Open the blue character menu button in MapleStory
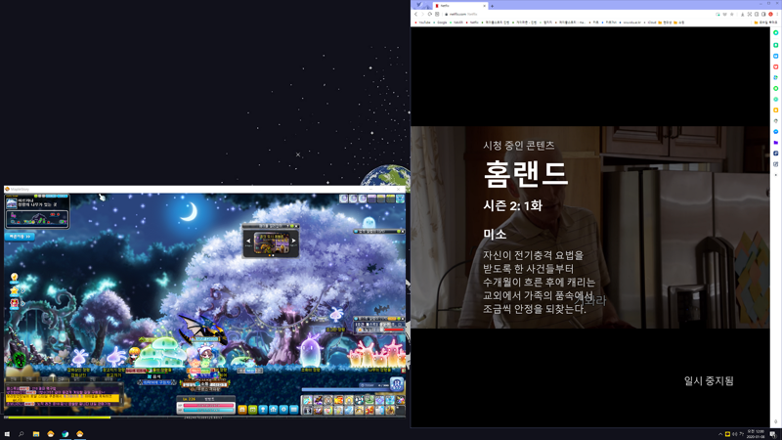 point(263,410)
